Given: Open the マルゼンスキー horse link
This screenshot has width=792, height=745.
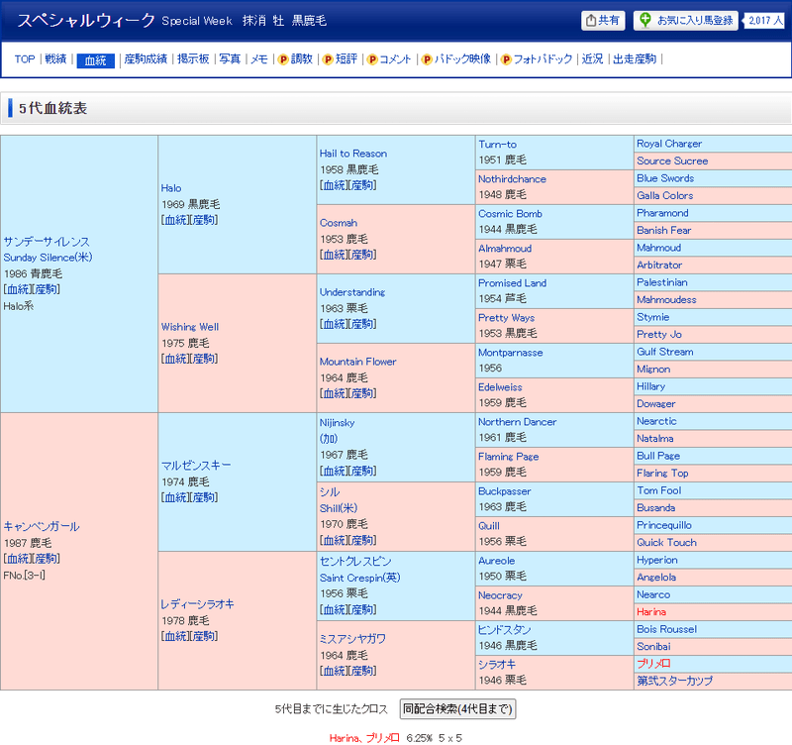Looking at the screenshot, I should pyautogui.click(x=196, y=466).
